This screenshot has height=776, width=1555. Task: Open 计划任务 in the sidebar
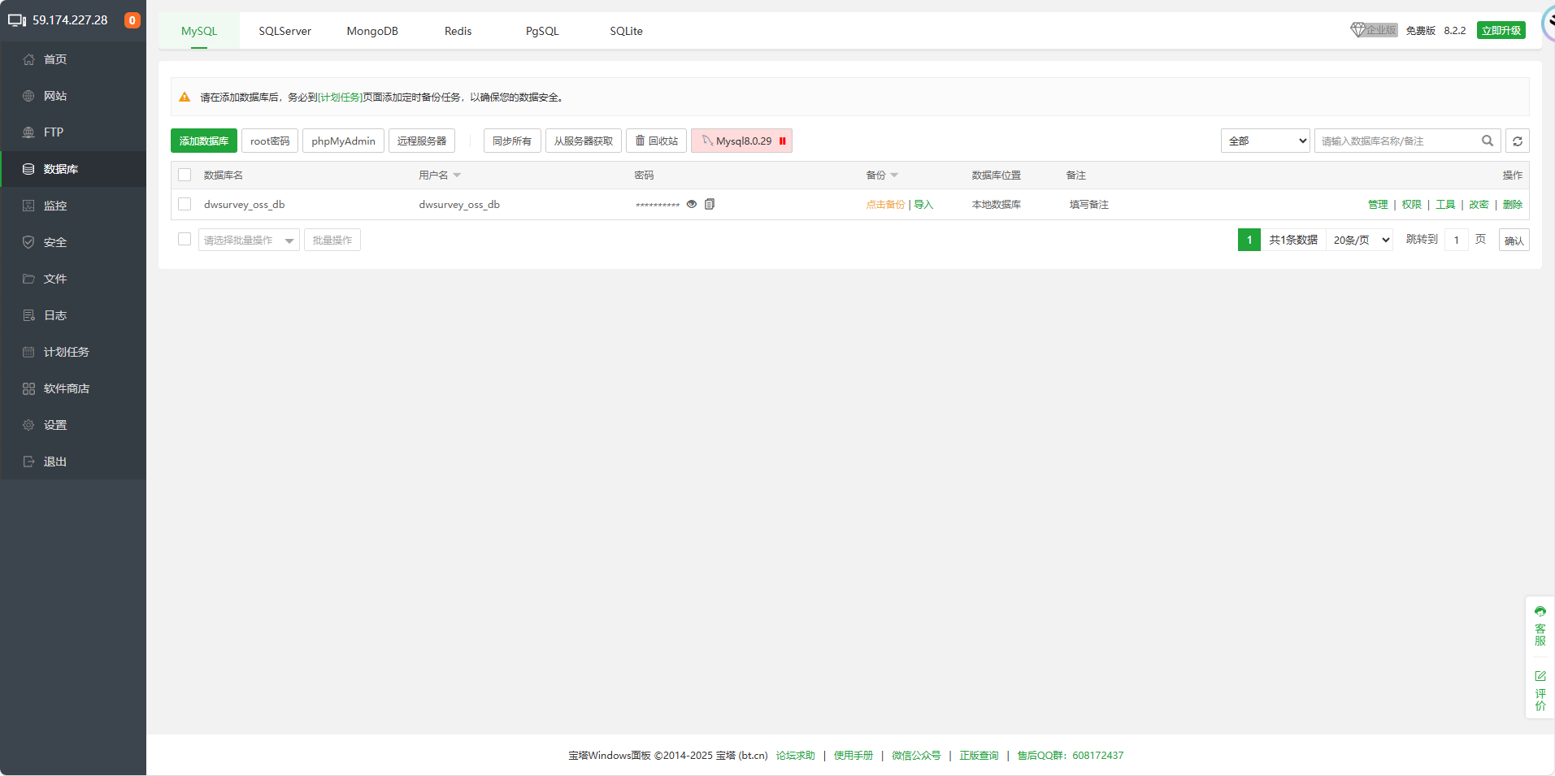(x=66, y=352)
